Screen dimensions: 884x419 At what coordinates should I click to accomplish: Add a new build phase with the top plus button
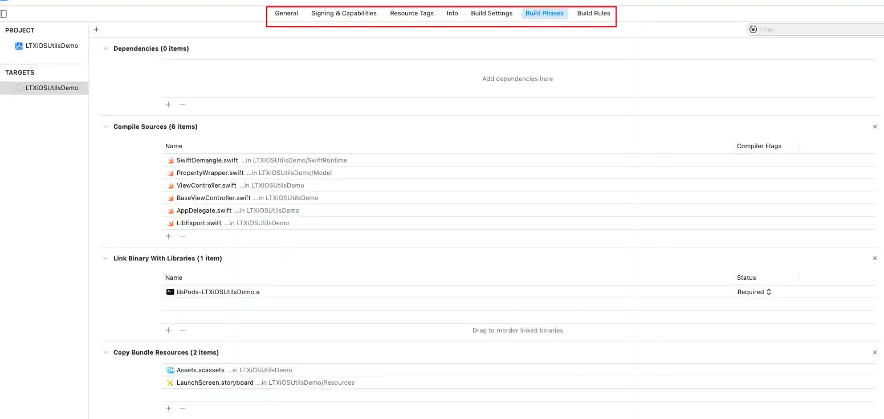pos(96,30)
